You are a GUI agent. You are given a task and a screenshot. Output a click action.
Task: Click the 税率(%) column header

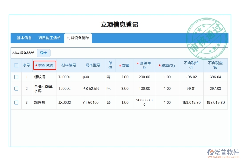167,65
